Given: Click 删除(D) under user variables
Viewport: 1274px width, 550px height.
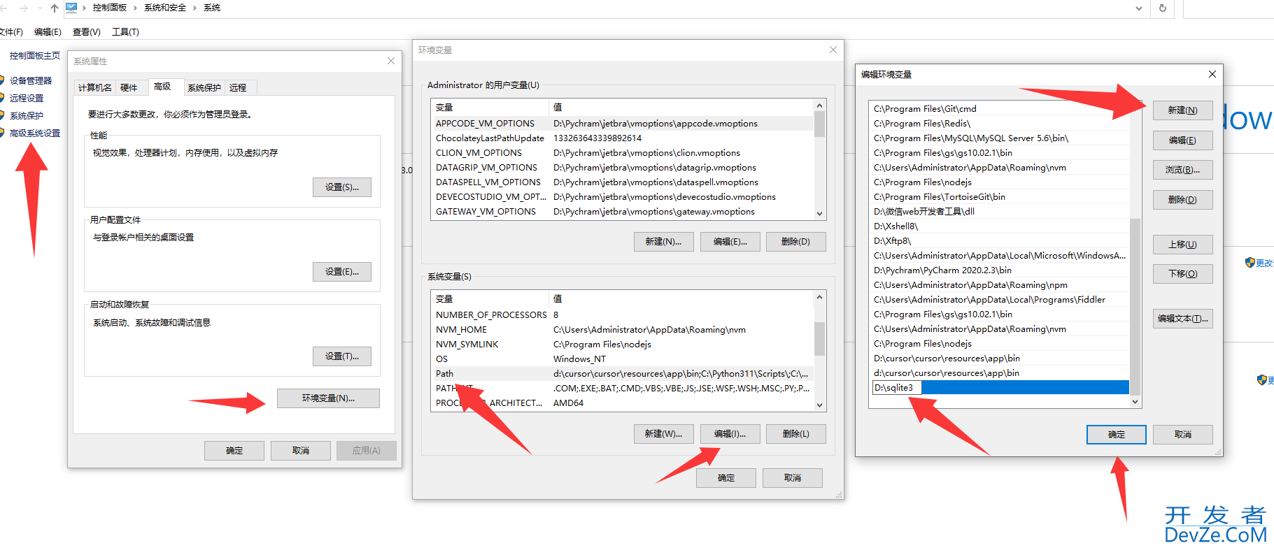Looking at the screenshot, I should pyautogui.click(x=795, y=242).
